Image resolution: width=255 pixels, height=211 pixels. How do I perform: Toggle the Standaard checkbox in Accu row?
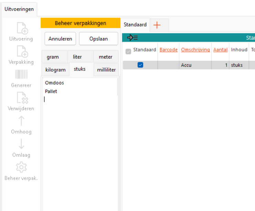[x=140, y=65]
